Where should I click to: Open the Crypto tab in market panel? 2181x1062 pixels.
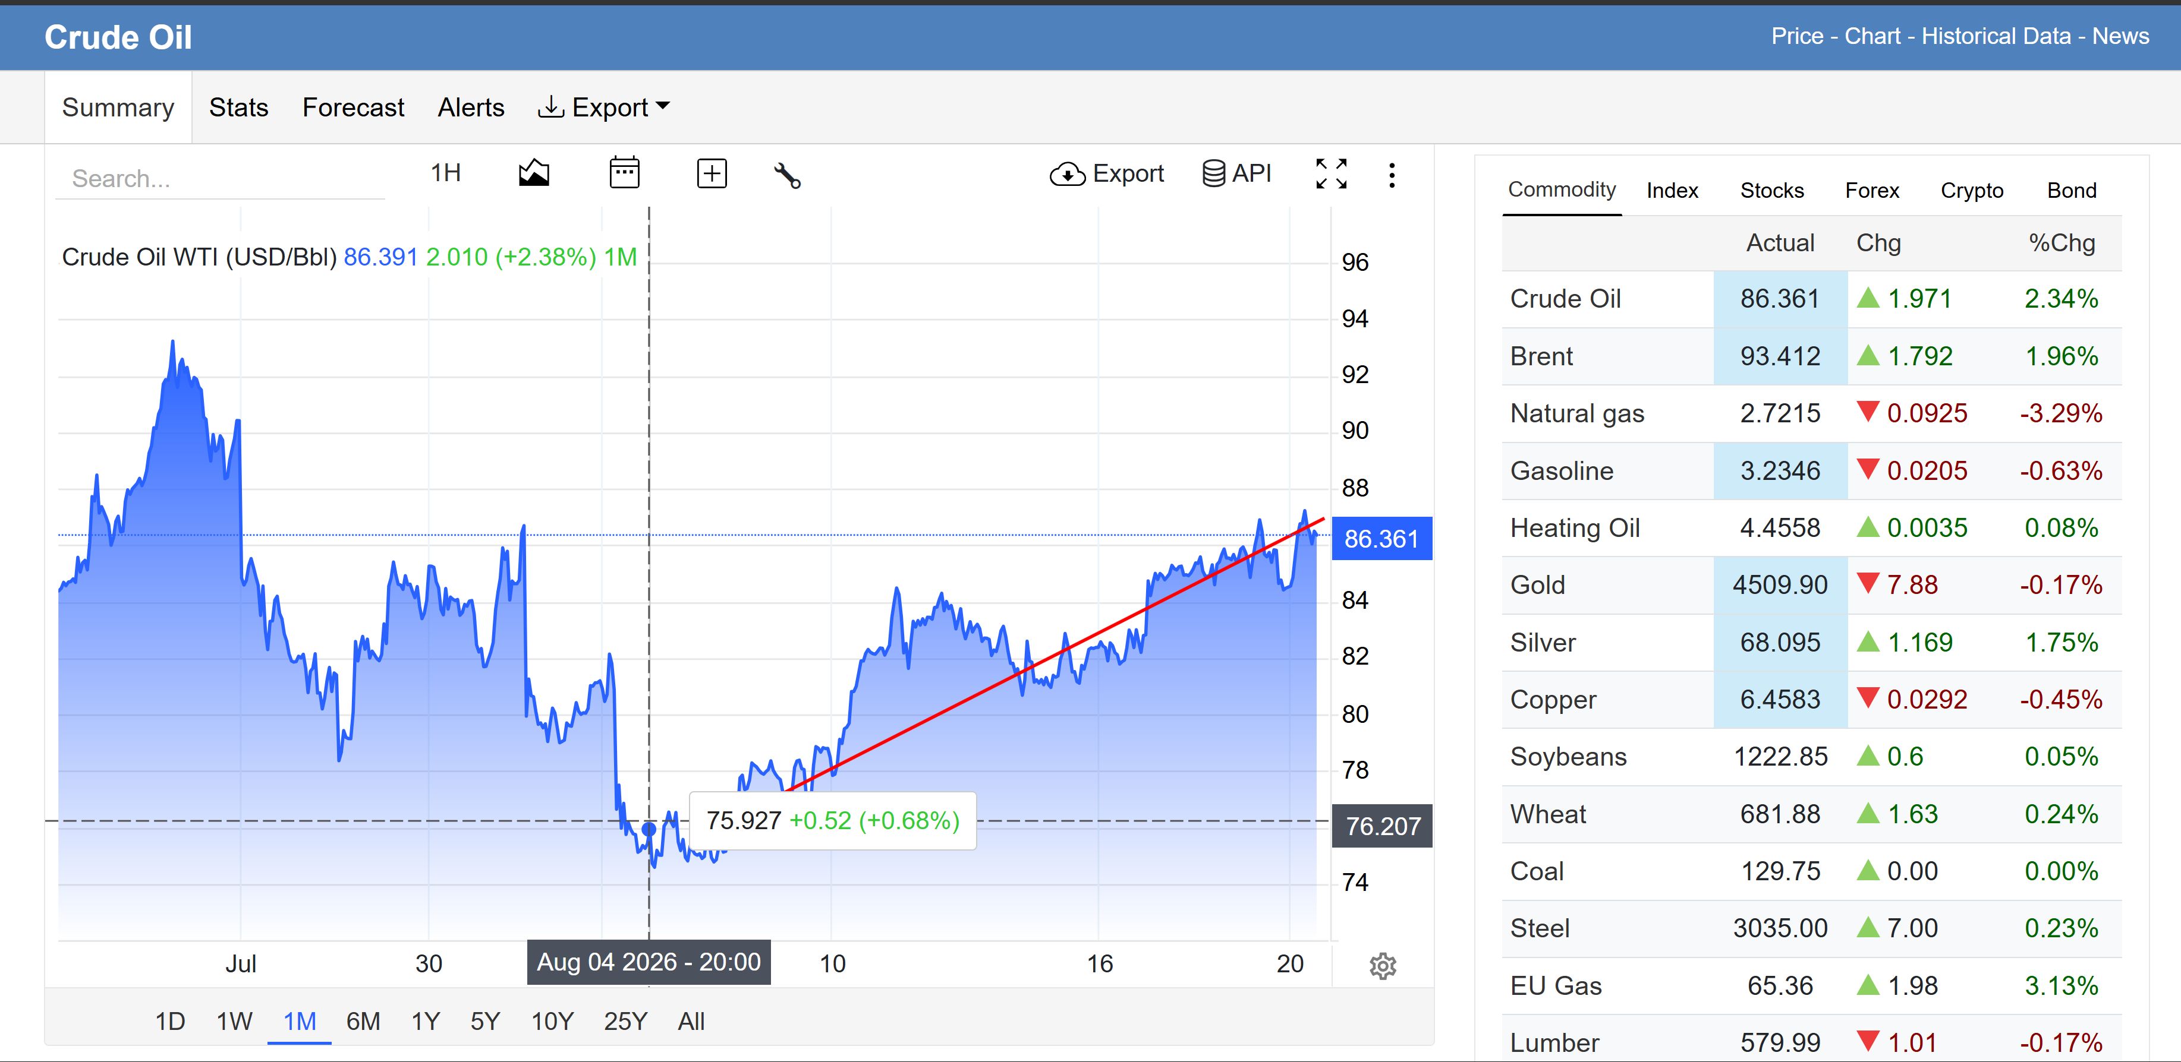1972,191
